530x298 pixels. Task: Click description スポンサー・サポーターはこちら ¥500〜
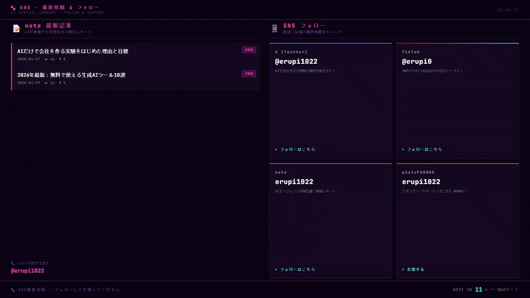(434, 191)
